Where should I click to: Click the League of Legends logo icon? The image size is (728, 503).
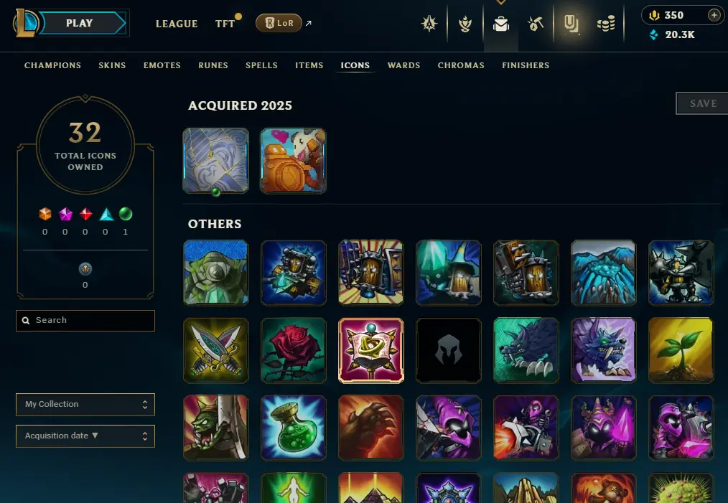click(25, 23)
